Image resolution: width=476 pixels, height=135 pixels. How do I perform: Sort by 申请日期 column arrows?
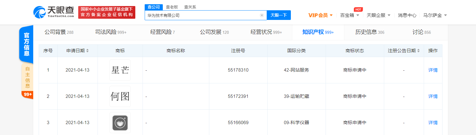pos(87,51)
